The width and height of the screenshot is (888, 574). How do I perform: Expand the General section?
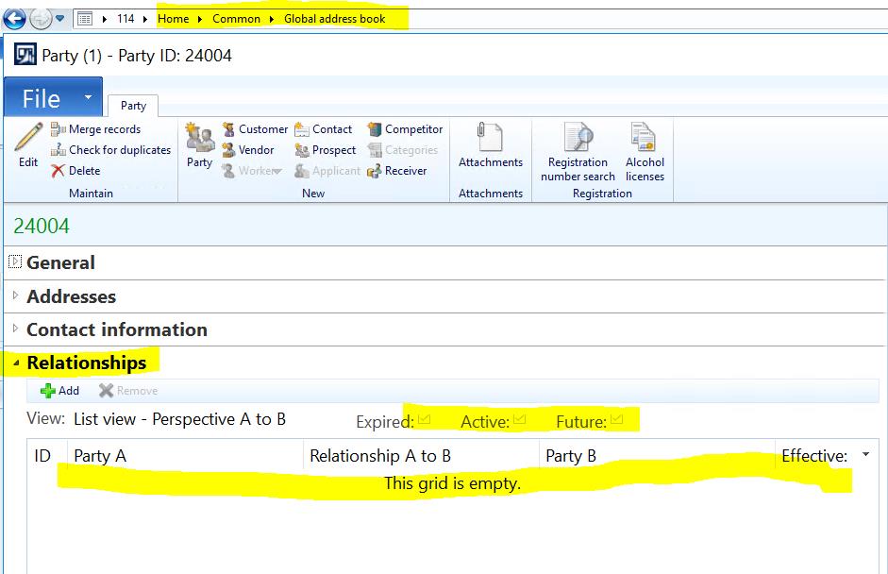[16, 262]
